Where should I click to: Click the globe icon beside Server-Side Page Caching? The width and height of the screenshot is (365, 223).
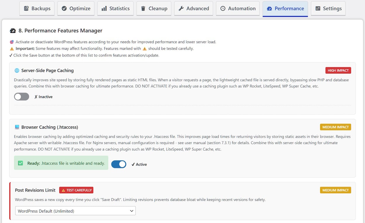(17, 70)
